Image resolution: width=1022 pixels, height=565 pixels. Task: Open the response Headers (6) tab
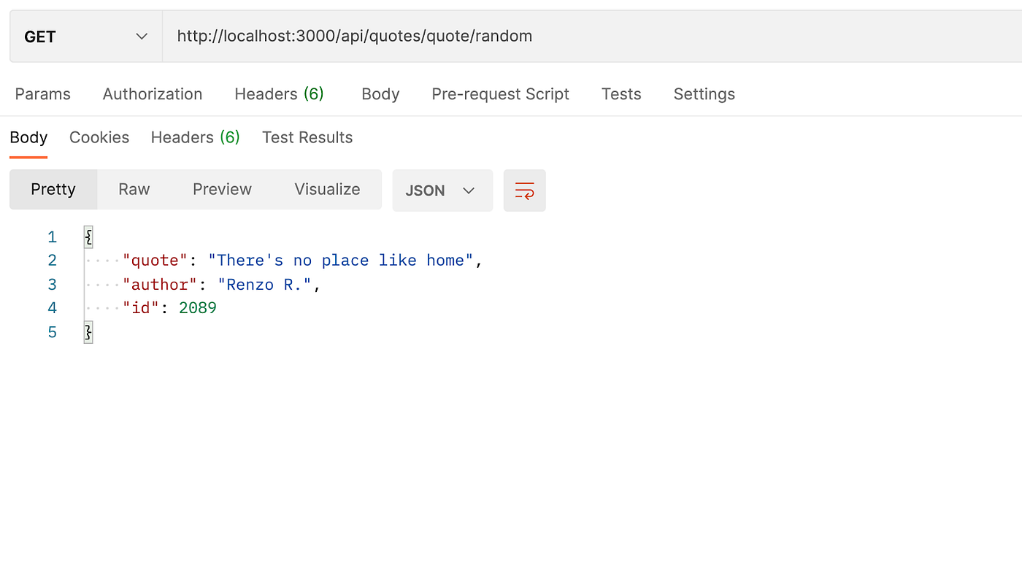[x=194, y=137]
